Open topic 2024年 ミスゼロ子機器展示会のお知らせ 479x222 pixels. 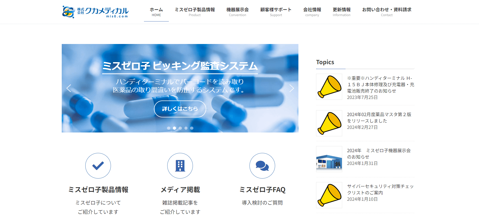pos(379,154)
